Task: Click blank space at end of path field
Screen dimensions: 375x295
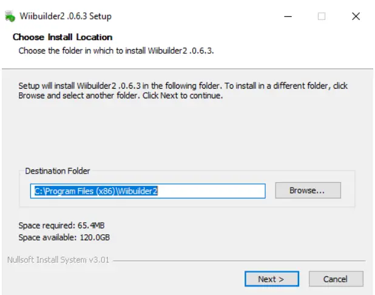Action: (218, 191)
